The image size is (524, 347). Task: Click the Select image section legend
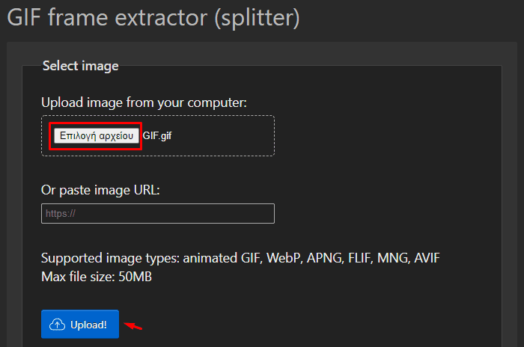tap(81, 66)
